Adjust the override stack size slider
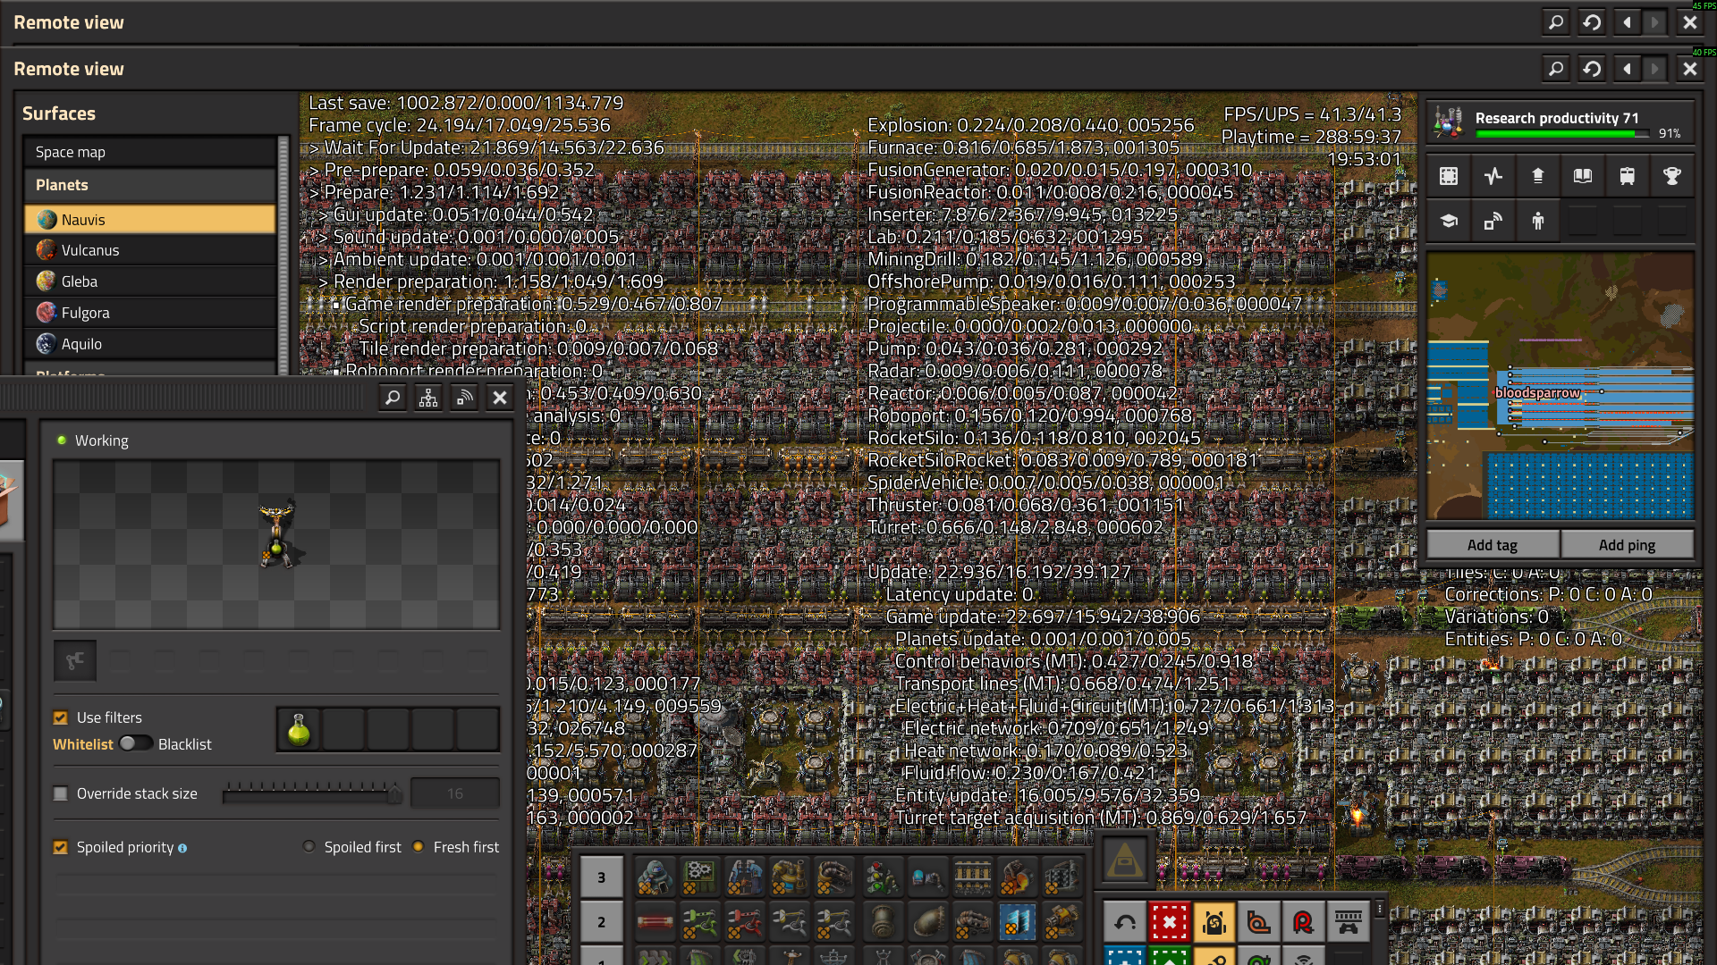The width and height of the screenshot is (1717, 965). pos(312,793)
